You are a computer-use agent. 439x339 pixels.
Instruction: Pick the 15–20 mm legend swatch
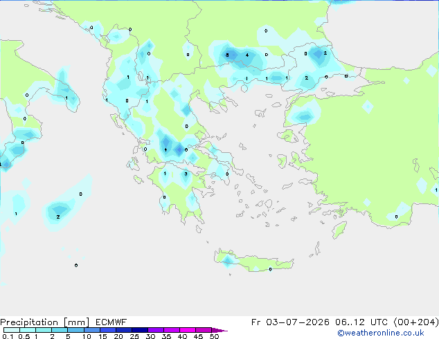(x=107, y=330)
